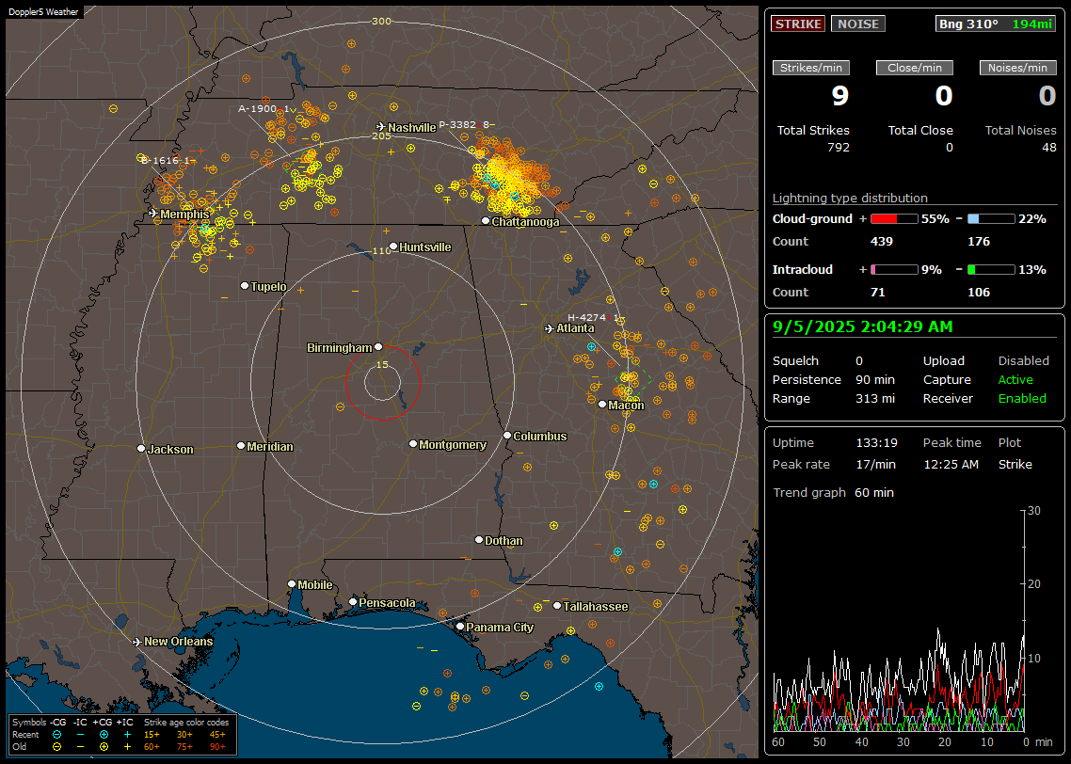Click the Trend graph 60 min value
Screen dimensions: 1071x764
pos(874,493)
